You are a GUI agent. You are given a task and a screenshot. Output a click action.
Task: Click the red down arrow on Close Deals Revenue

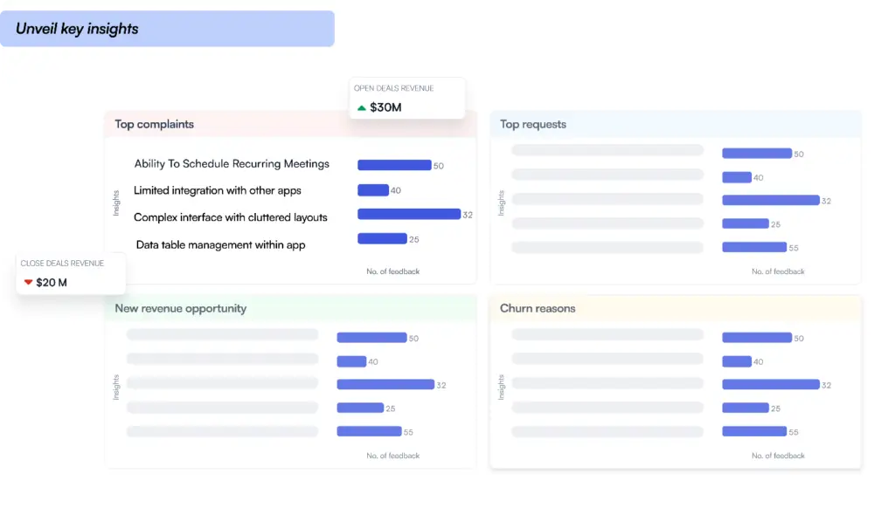[x=27, y=282]
